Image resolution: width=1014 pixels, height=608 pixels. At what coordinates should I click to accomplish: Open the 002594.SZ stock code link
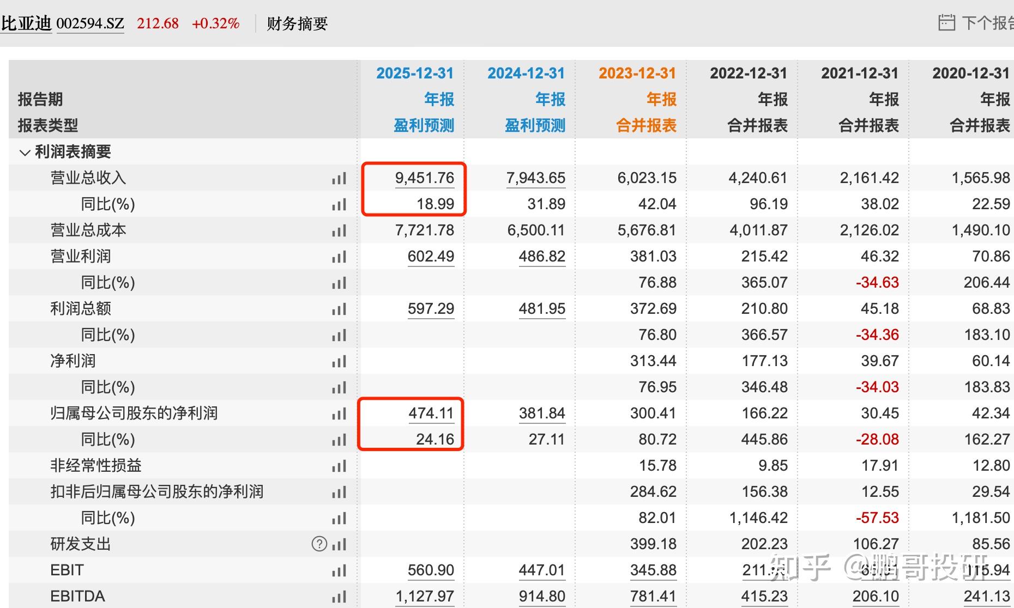[90, 23]
